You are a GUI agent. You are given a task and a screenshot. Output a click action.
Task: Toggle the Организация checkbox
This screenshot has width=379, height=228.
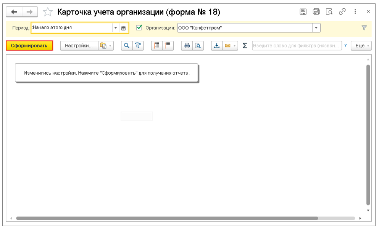139,27
